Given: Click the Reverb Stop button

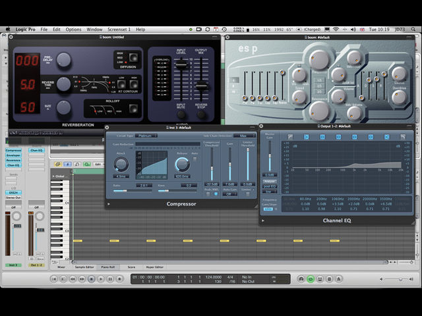Looking at the screenshot, I should pyautogui.click(x=201, y=115).
